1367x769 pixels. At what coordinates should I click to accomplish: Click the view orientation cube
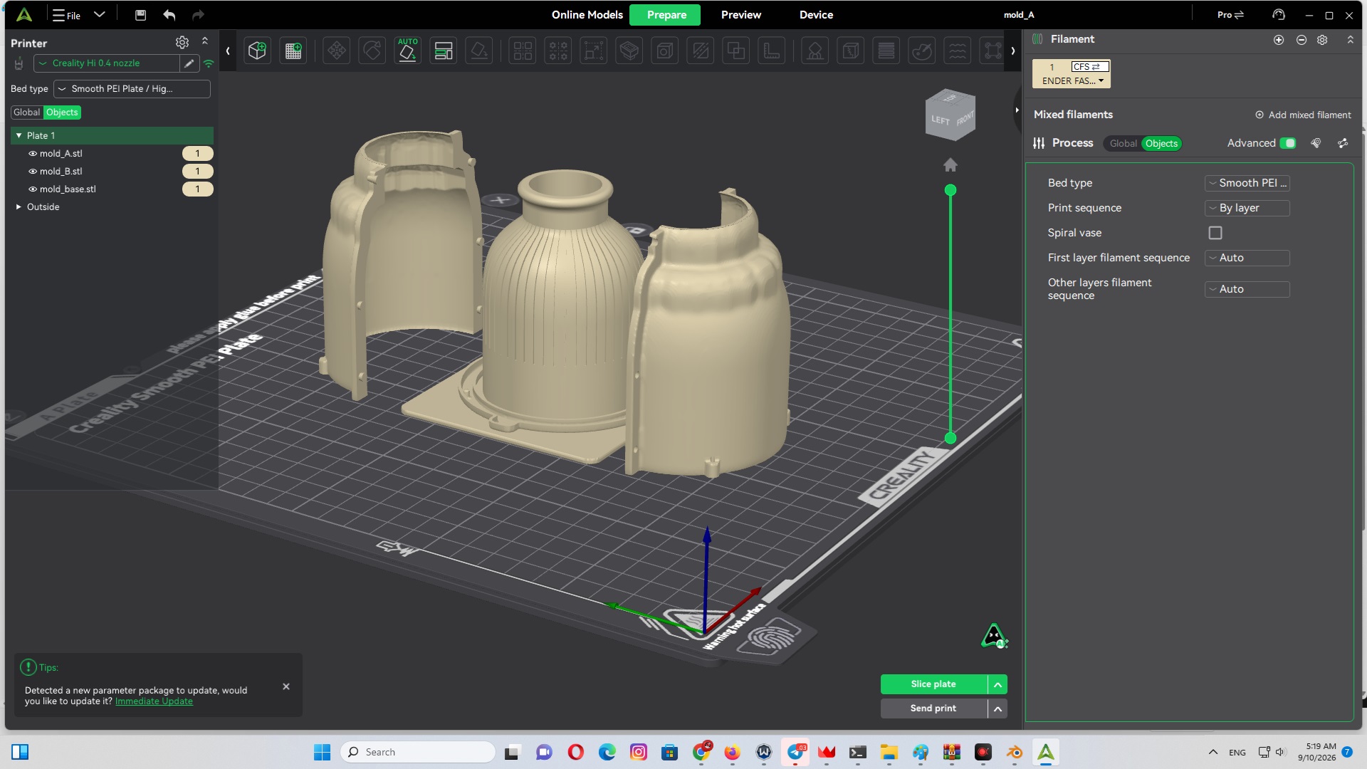click(950, 115)
